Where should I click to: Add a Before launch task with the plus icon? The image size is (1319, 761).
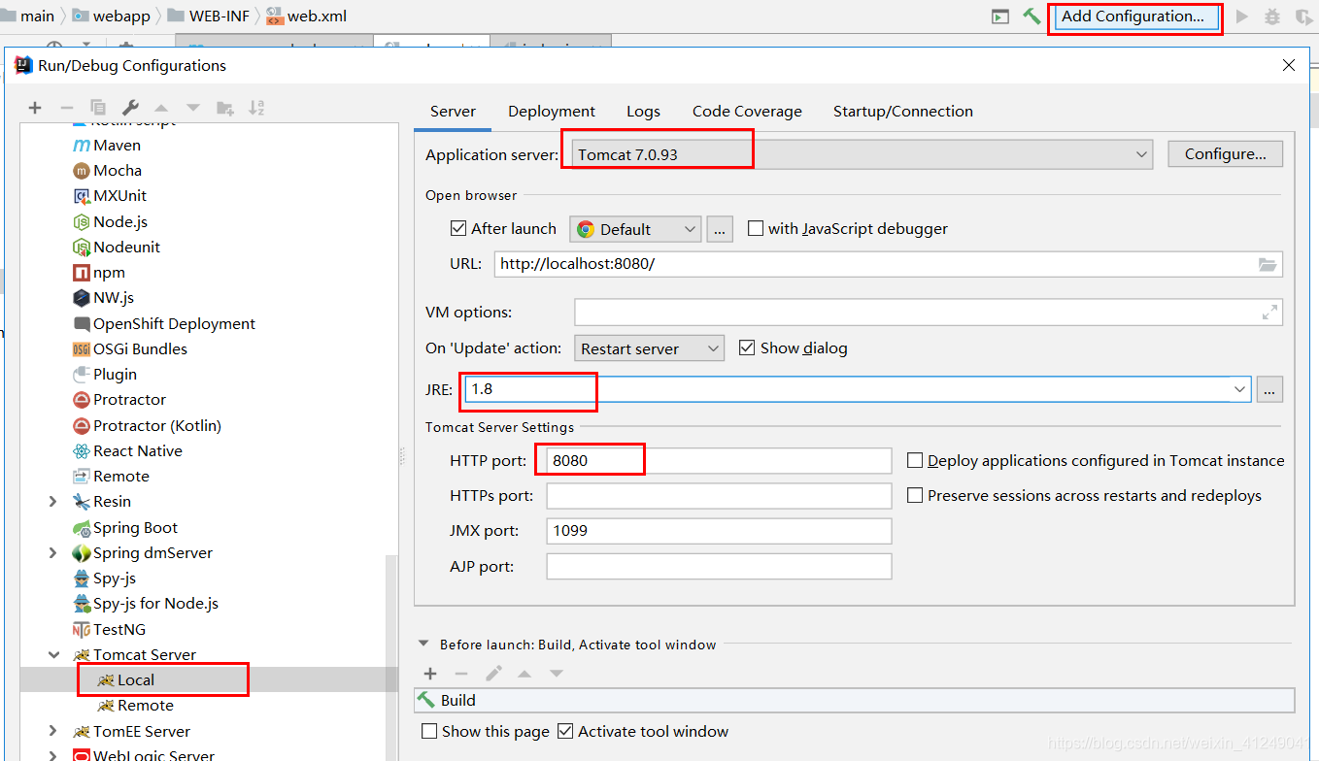(430, 674)
